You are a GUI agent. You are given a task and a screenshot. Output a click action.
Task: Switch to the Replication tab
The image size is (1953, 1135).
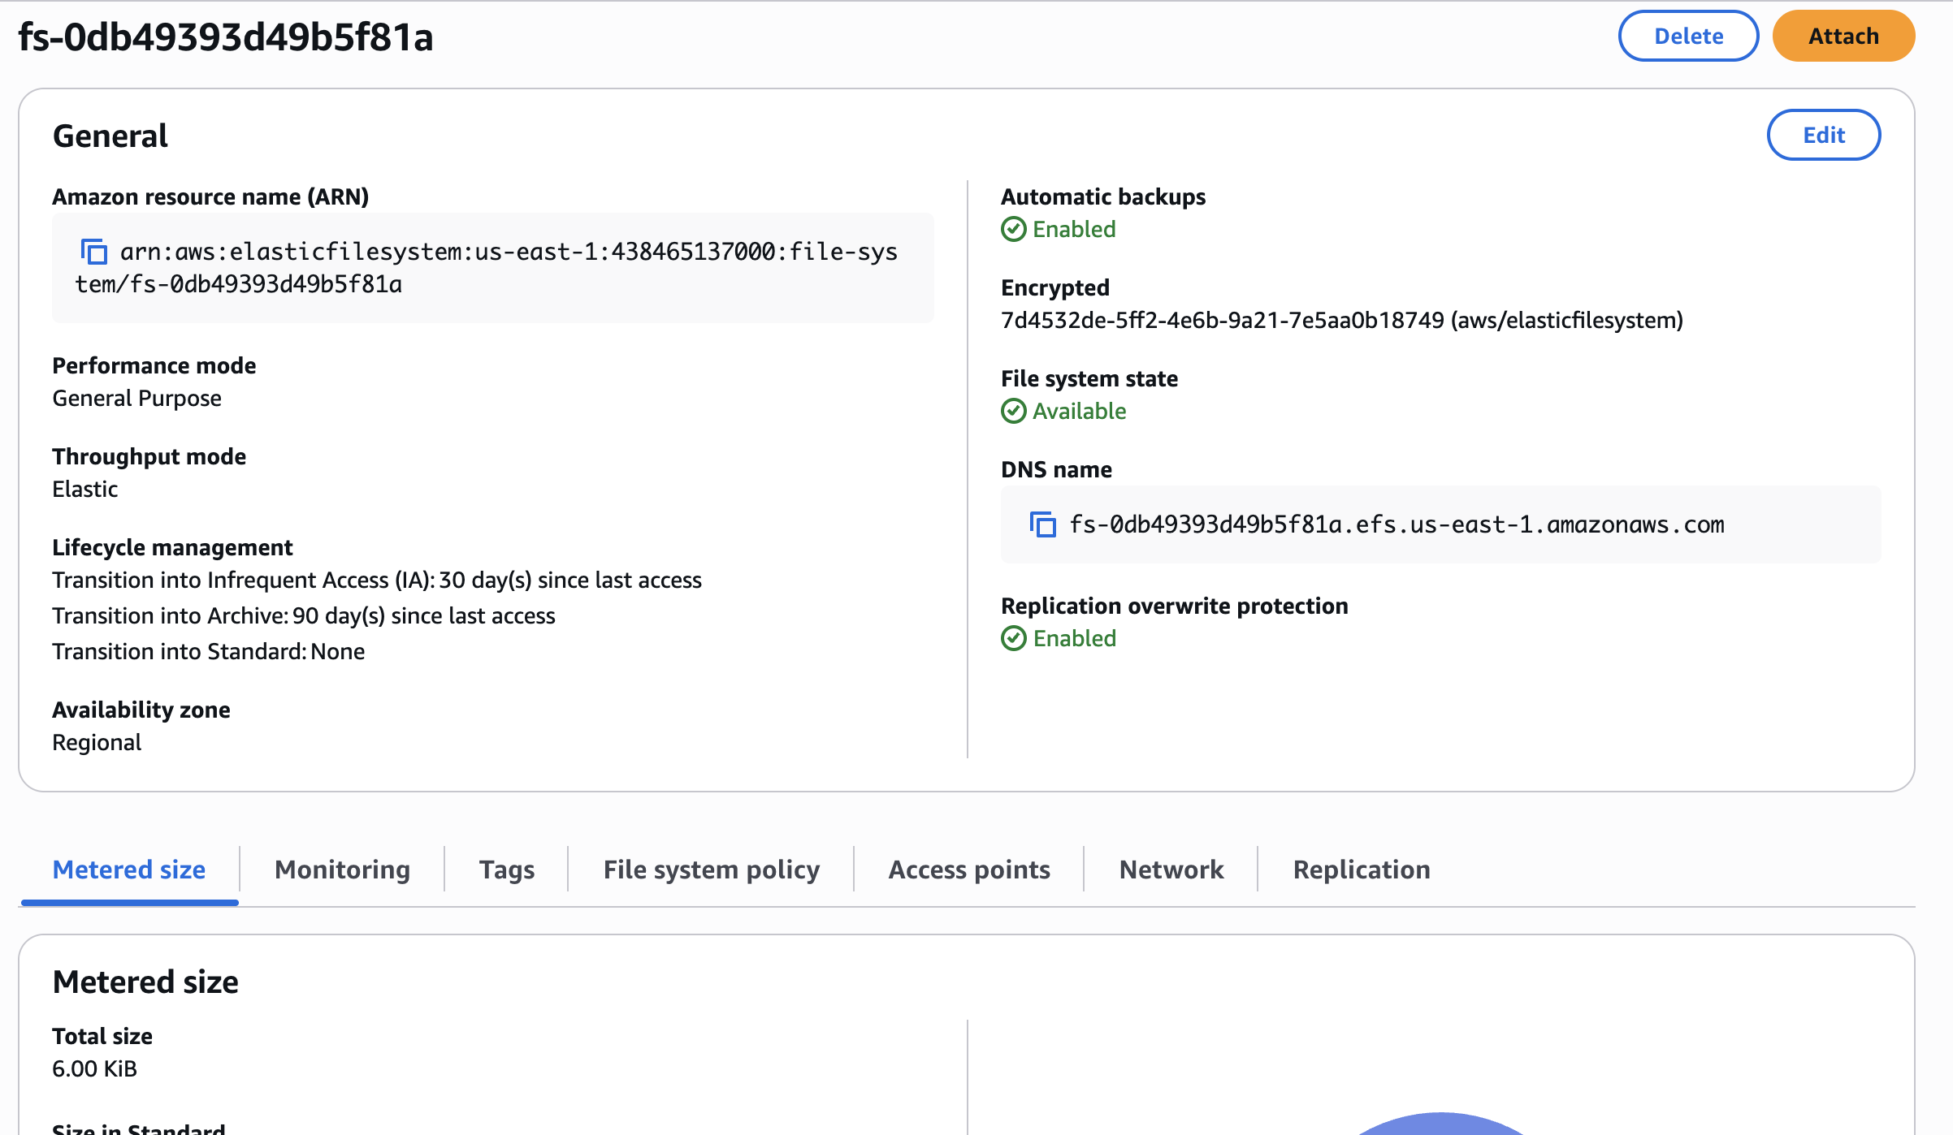click(x=1361, y=870)
